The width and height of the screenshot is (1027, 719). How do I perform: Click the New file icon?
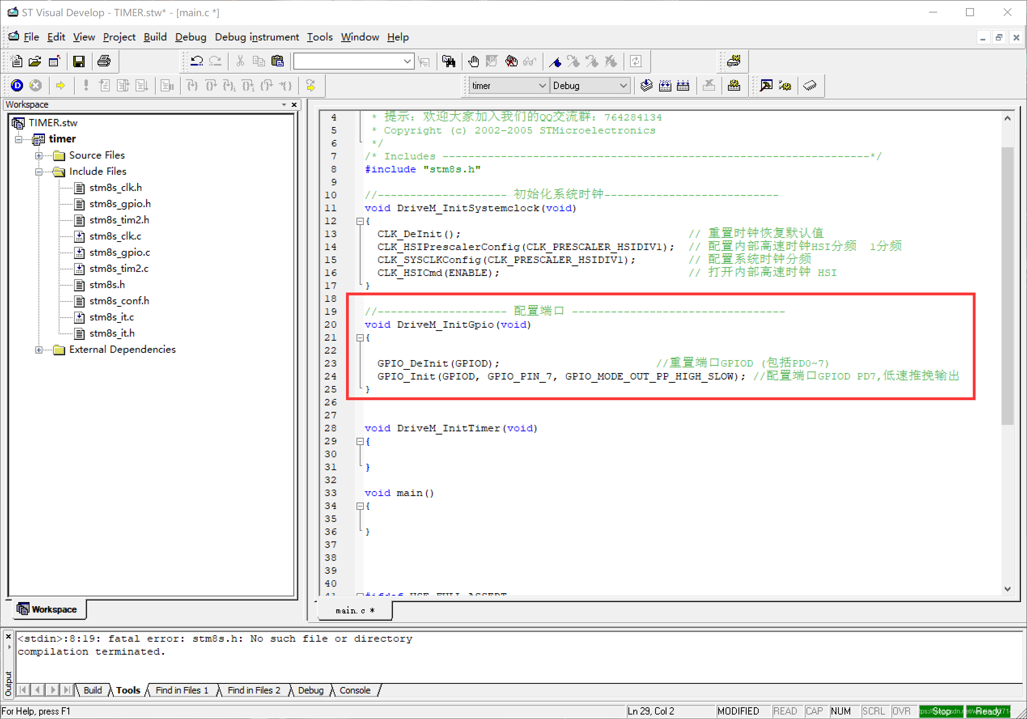(x=17, y=61)
